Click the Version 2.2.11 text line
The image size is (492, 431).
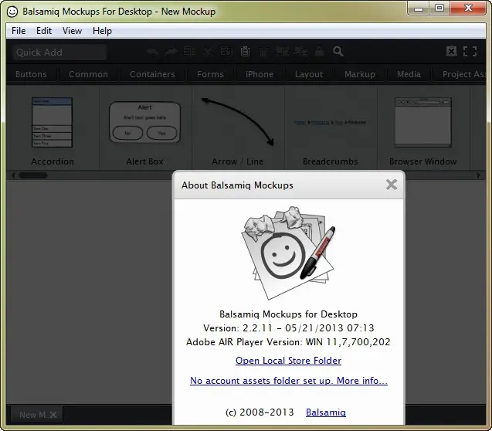click(x=289, y=328)
